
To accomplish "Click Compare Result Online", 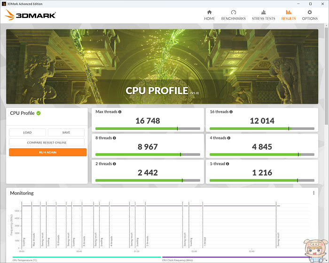I will 47,143.
